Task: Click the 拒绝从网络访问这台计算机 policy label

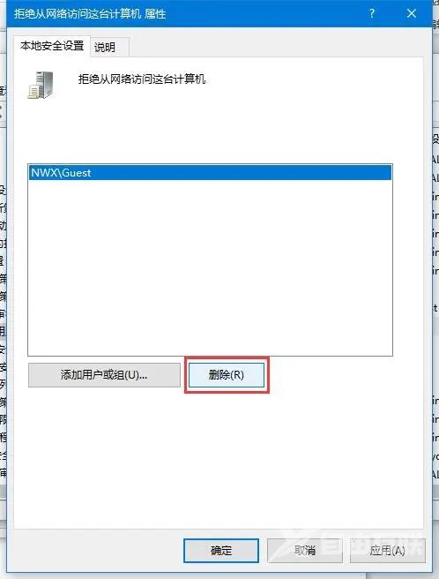Action: pyautogui.click(x=142, y=79)
